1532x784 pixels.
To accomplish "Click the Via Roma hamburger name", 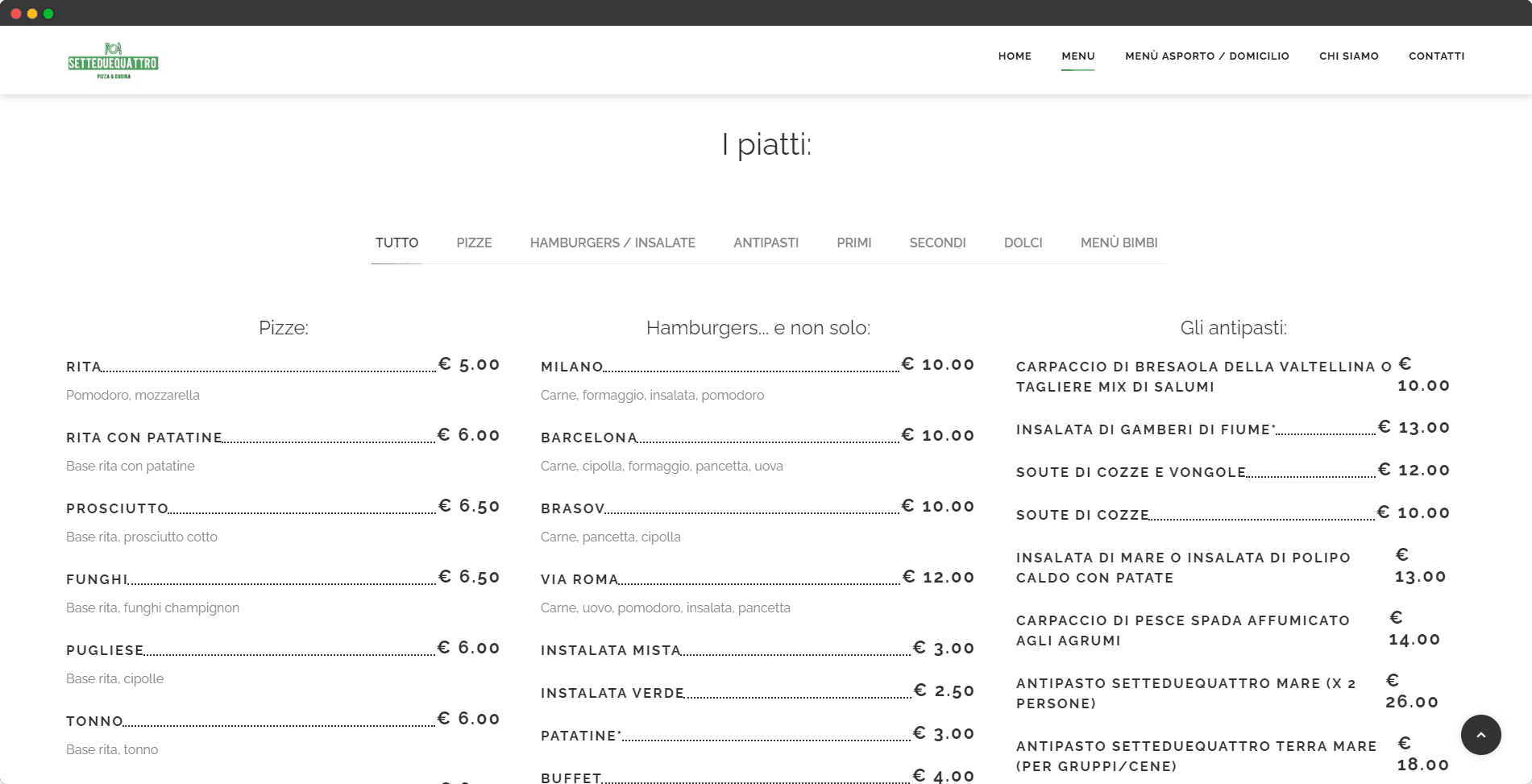I will pos(579,579).
